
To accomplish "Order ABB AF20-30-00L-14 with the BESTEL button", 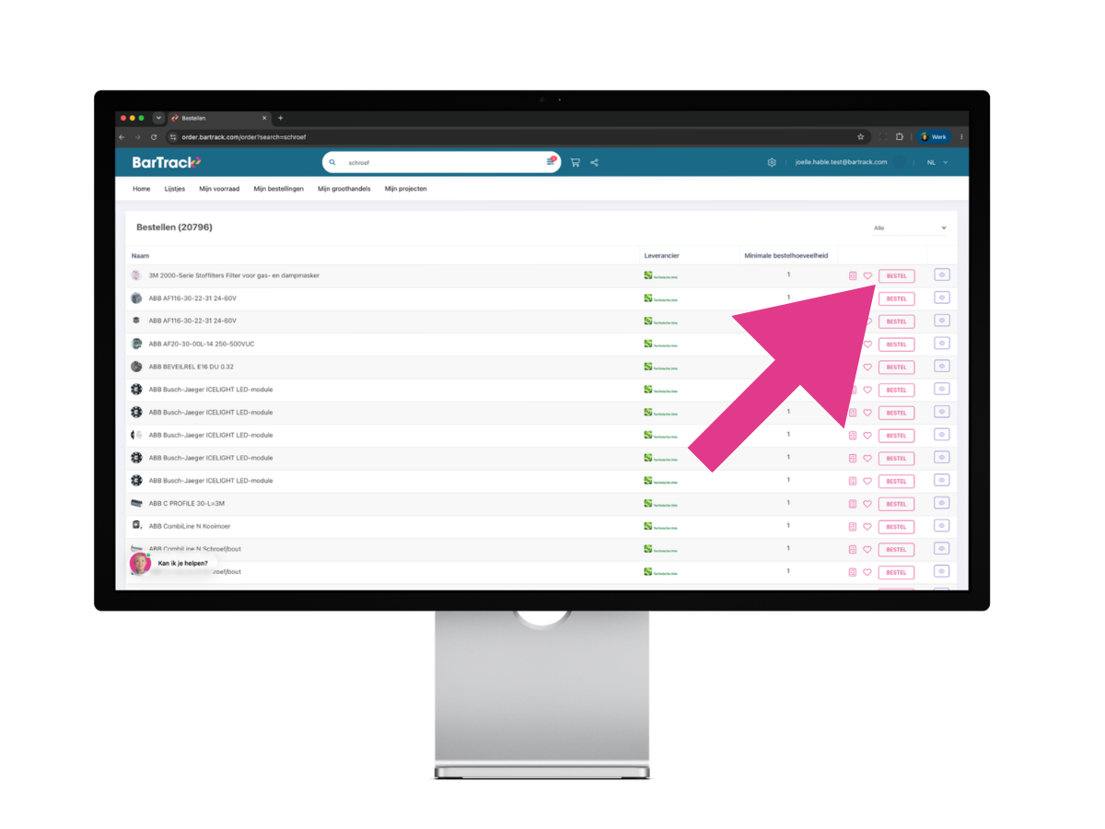I will click(897, 344).
